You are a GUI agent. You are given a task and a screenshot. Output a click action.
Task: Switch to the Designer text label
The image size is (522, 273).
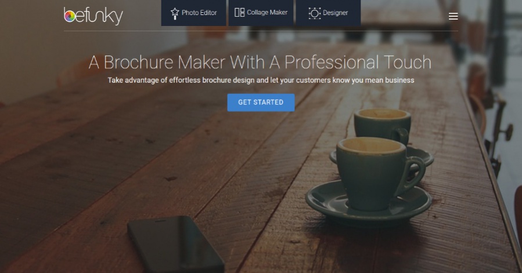(335, 13)
